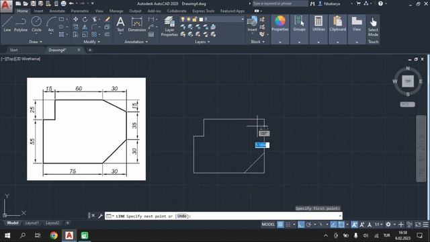Expand the Annotation panel dropdown
The width and height of the screenshot is (430, 242).
click(x=136, y=42)
